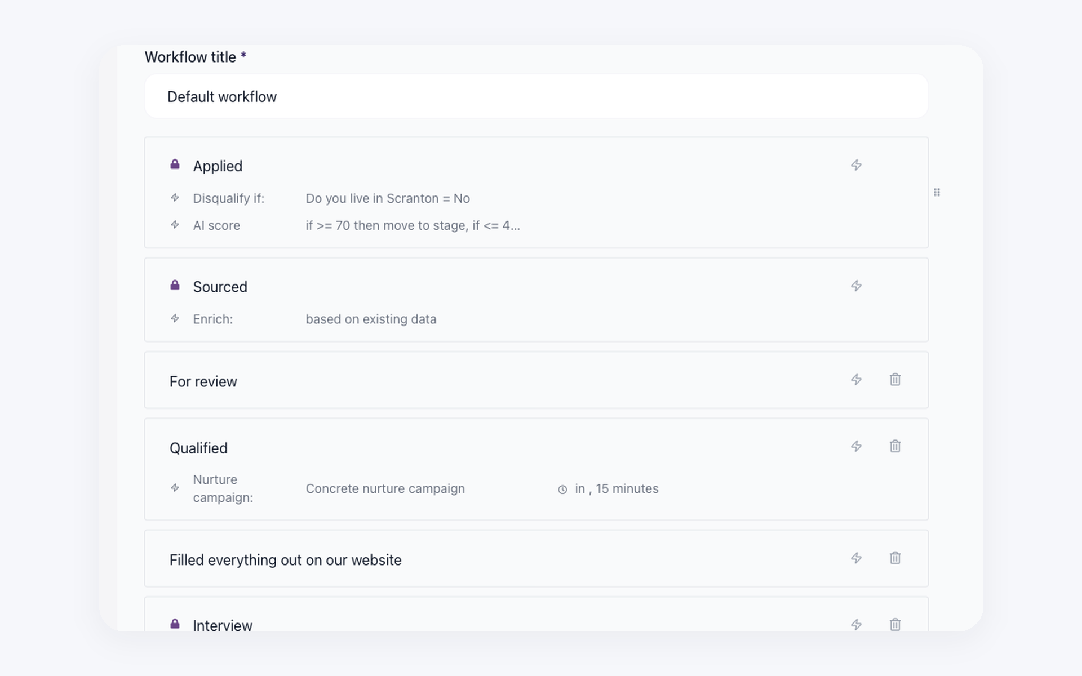Click the bolt icon beside Disqualify if
This screenshot has height=676, width=1082.
point(175,198)
